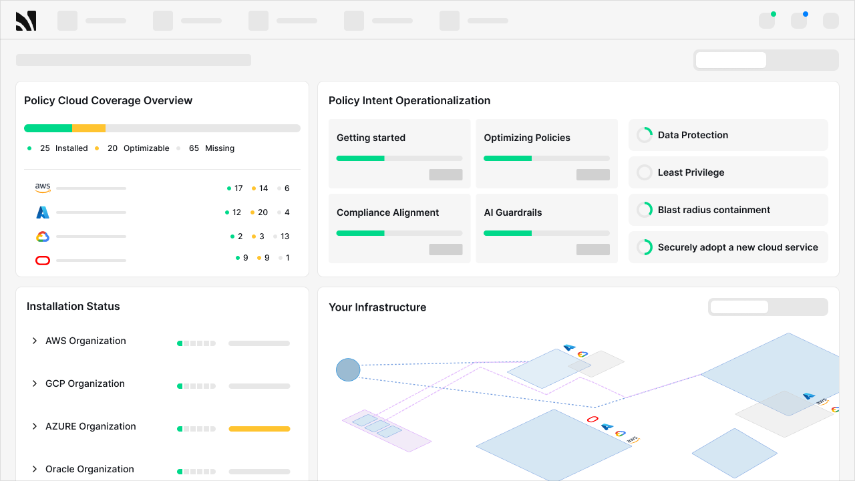Click the "20 Optimizable" legend entry

pos(132,148)
